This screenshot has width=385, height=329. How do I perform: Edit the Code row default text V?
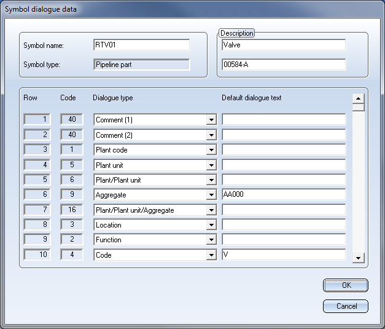pos(283,255)
